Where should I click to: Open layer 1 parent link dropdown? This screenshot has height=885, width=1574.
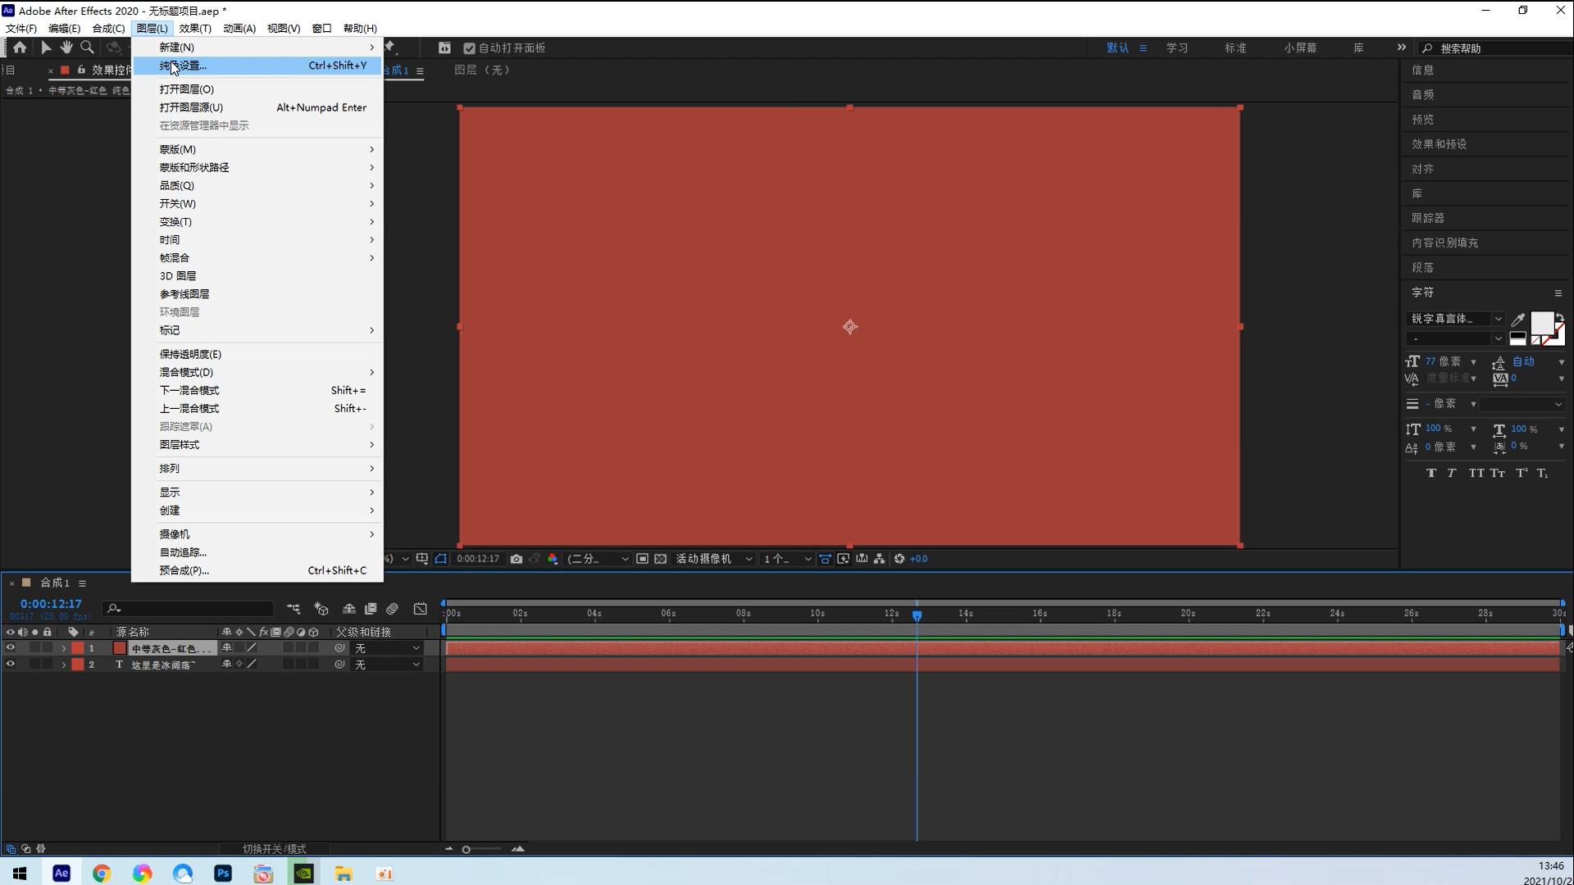pos(387,648)
